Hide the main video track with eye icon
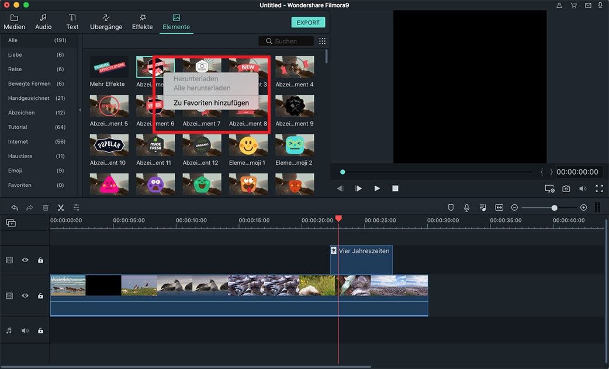This screenshot has width=609, height=369. [25, 295]
